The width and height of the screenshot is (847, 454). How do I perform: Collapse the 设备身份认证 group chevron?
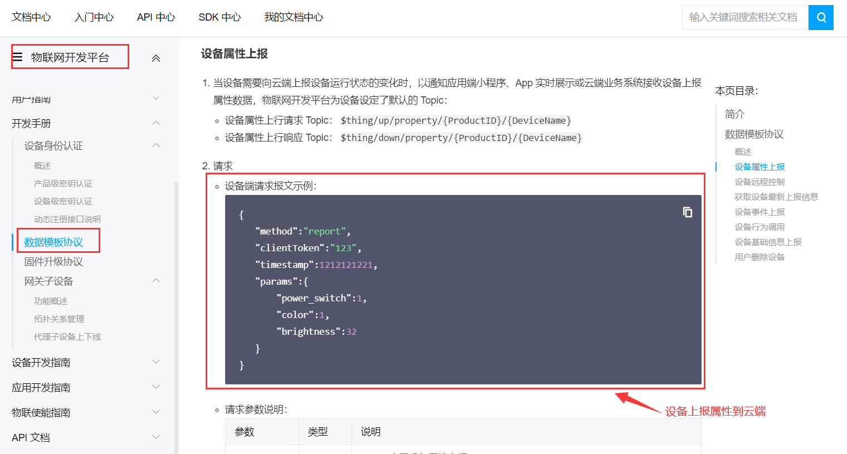pyautogui.click(x=156, y=145)
